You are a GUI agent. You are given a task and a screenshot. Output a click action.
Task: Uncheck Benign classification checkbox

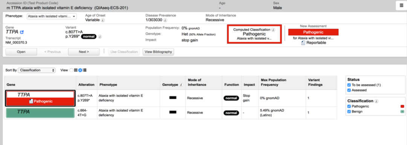click(349, 112)
